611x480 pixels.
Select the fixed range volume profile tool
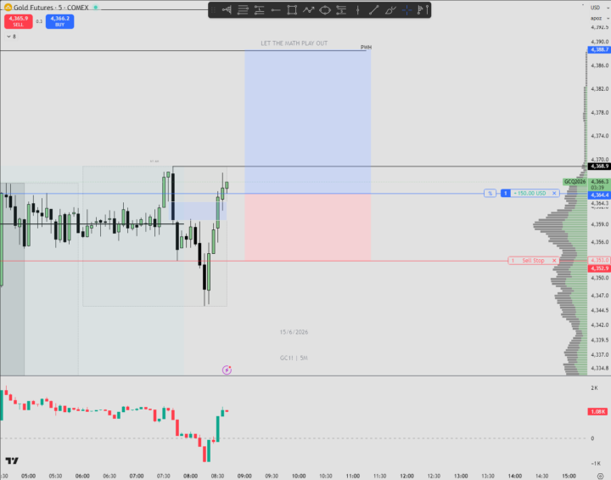[420, 10]
